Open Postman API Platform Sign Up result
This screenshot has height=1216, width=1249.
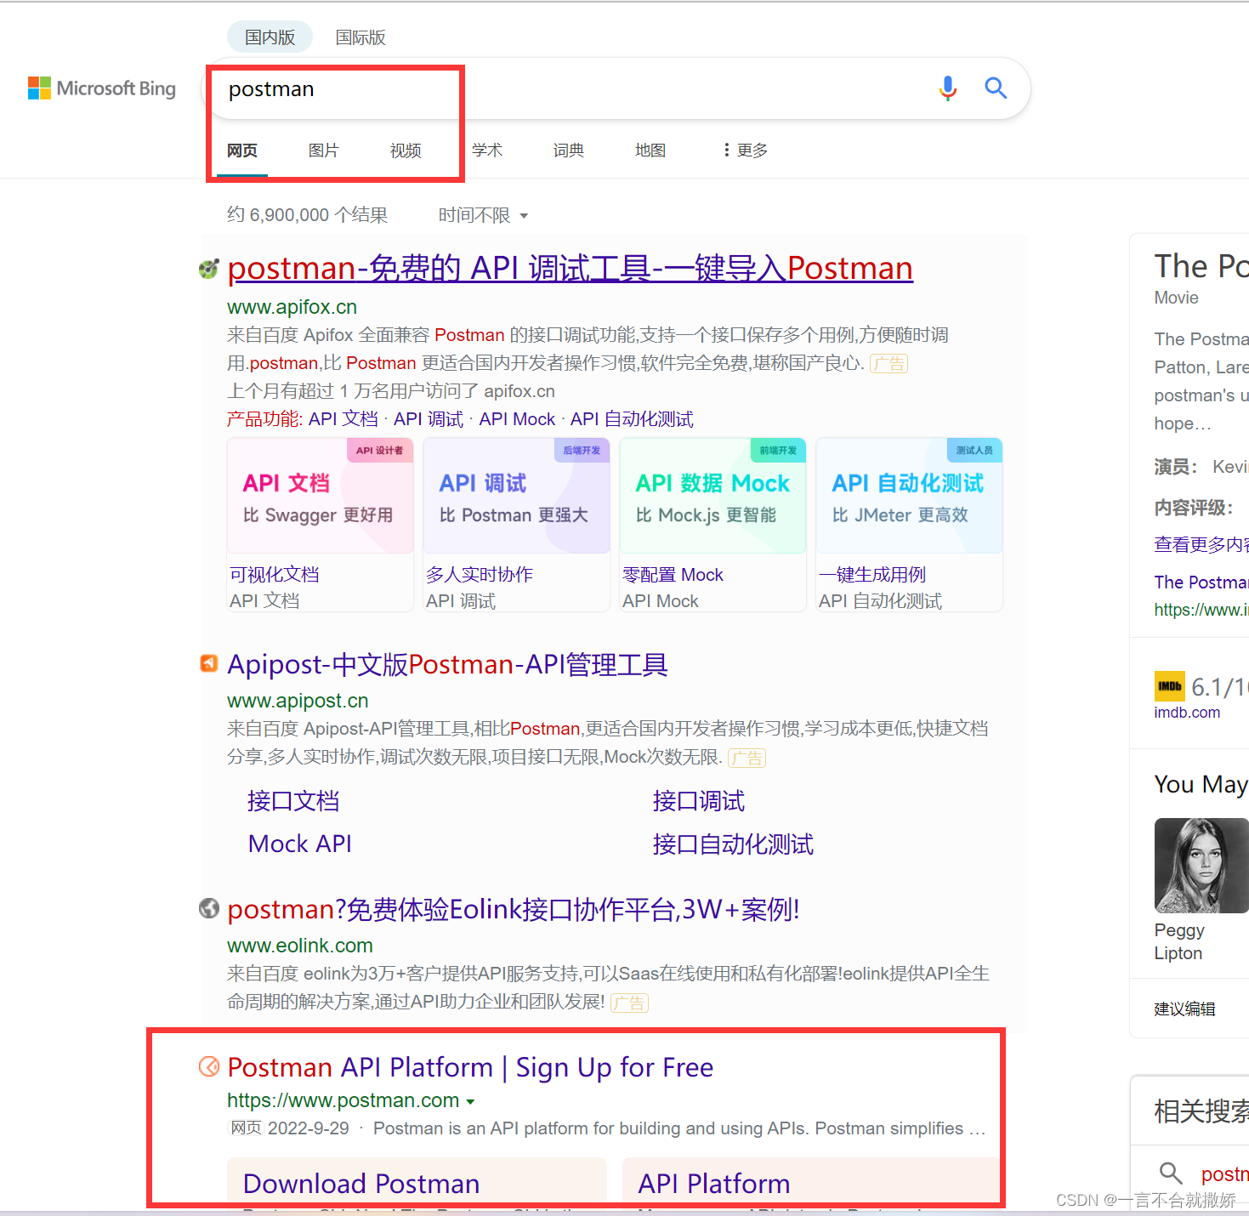[470, 1067]
